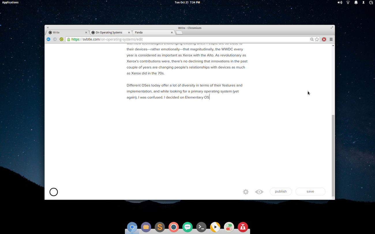Click the browser back arrow button

pyautogui.click(x=48, y=39)
